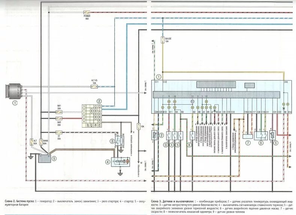Click terminal label 'C12' on the cluster
The height and width of the screenshot is (215, 296).
pyautogui.click(x=165, y=82)
